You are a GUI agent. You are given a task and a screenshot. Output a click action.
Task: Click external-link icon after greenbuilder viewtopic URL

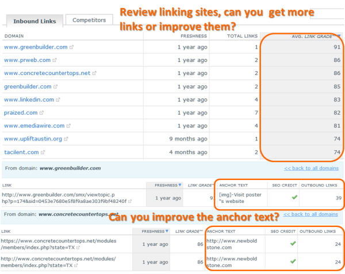(x=130, y=201)
